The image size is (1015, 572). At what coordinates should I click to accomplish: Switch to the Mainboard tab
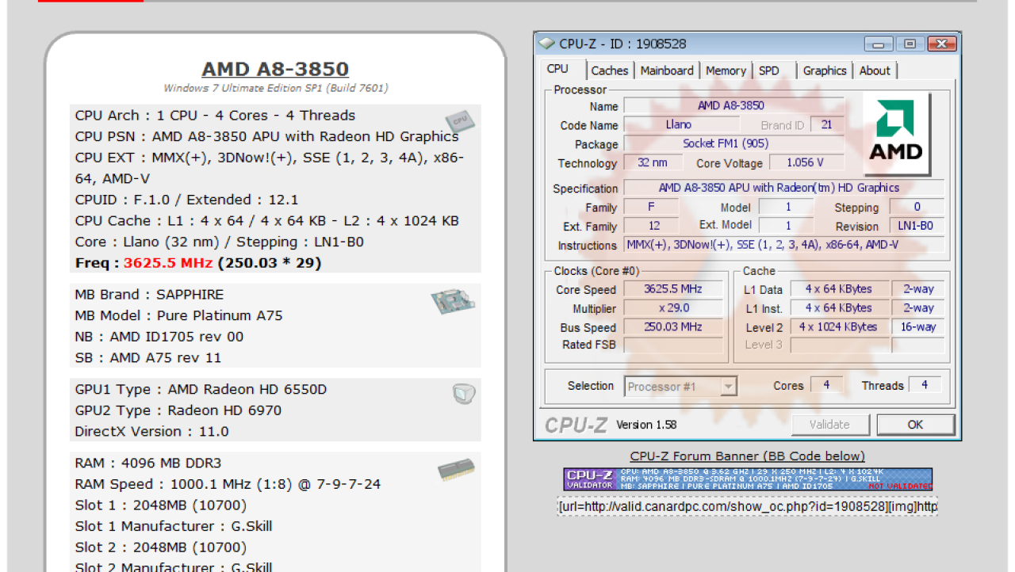667,71
